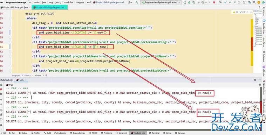Click the build project hammer icon

pyautogui.click(x=137, y=2)
